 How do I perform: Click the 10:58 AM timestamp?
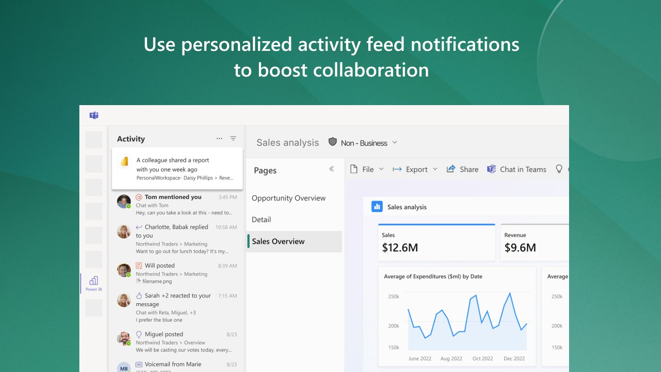tap(226, 227)
